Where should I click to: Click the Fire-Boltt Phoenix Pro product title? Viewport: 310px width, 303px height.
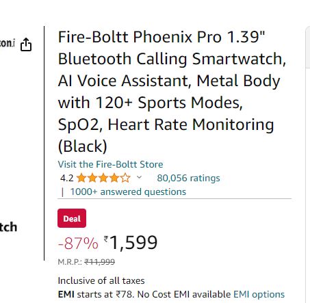[172, 92]
